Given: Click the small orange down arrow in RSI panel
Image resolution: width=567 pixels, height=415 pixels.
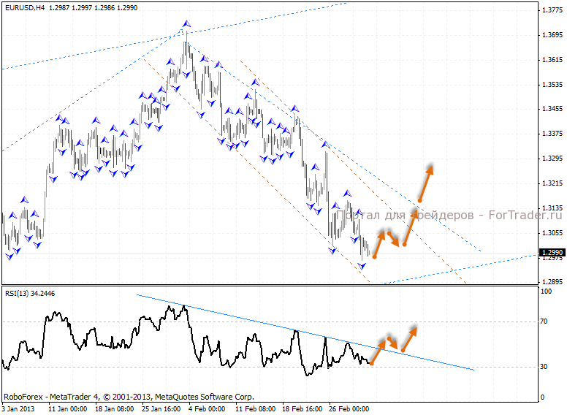Looking at the screenshot, I should point(392,342).
